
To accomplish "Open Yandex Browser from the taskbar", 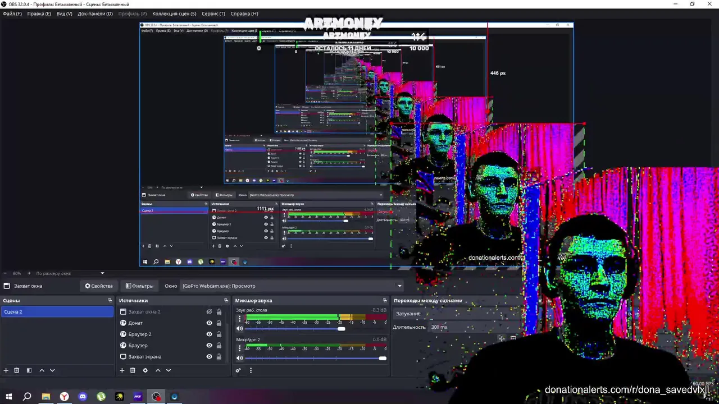I will pos(65,397).
